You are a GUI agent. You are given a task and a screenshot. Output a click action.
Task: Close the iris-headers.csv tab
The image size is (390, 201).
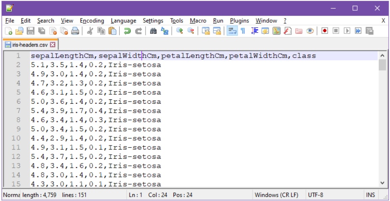[x=53, y=44]
